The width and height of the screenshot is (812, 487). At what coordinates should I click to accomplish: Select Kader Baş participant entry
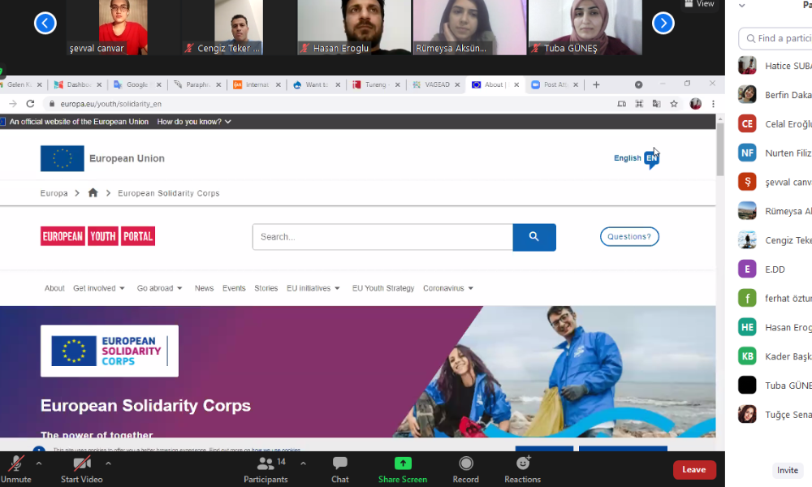pos(775,356)
